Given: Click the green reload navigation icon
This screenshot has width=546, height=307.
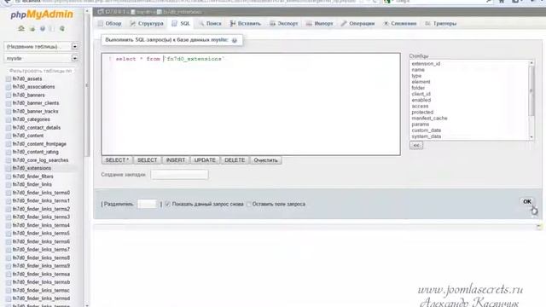Looking at the screenshot, I should click(62, 28).
